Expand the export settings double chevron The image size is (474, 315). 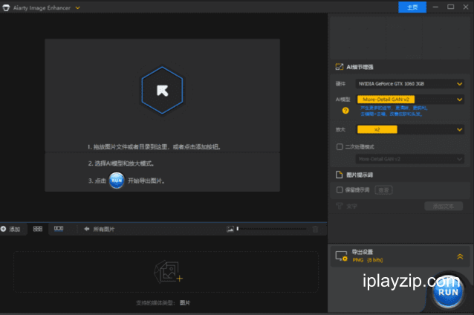coord(460,256)
